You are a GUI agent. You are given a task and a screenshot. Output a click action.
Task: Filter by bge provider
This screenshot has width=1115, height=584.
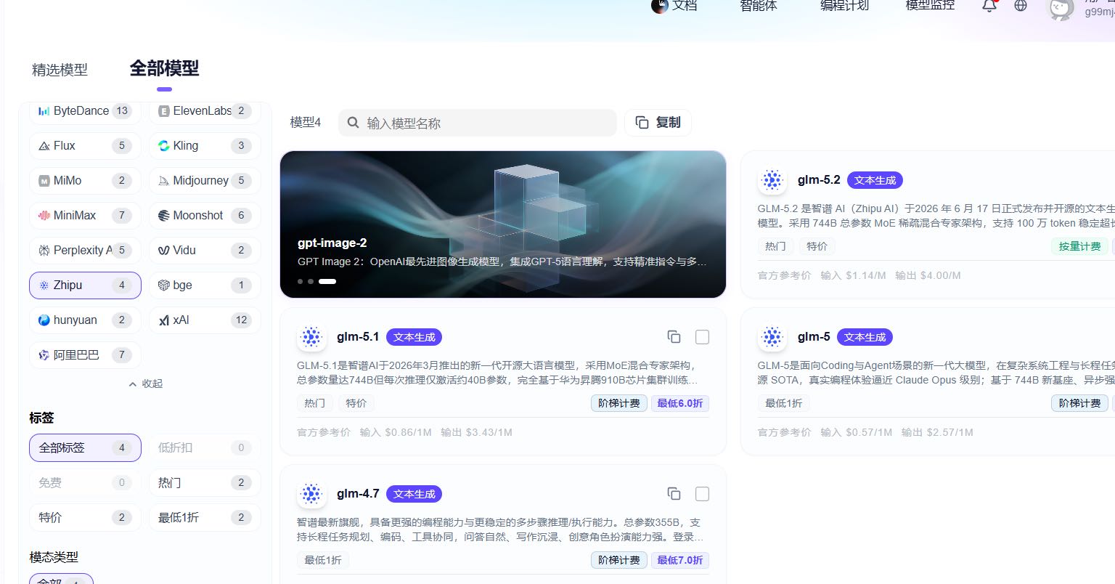tap(205, 285)
